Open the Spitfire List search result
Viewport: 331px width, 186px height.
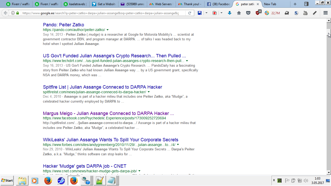coord(102,87)
